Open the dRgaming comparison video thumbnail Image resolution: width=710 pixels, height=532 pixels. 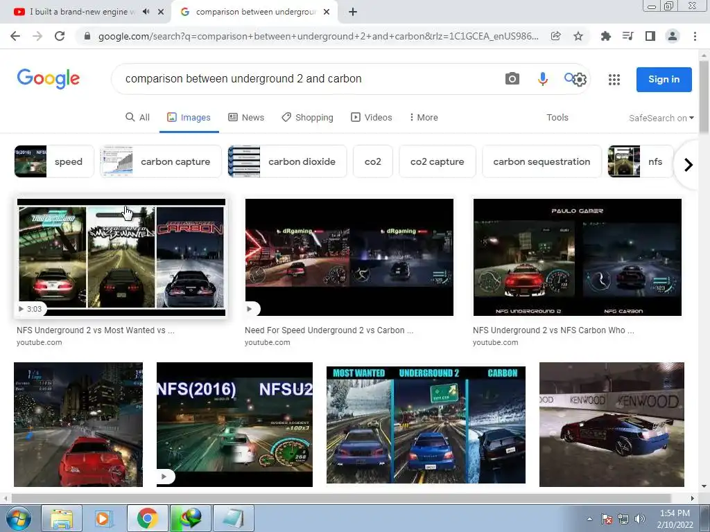coord(349,258)
